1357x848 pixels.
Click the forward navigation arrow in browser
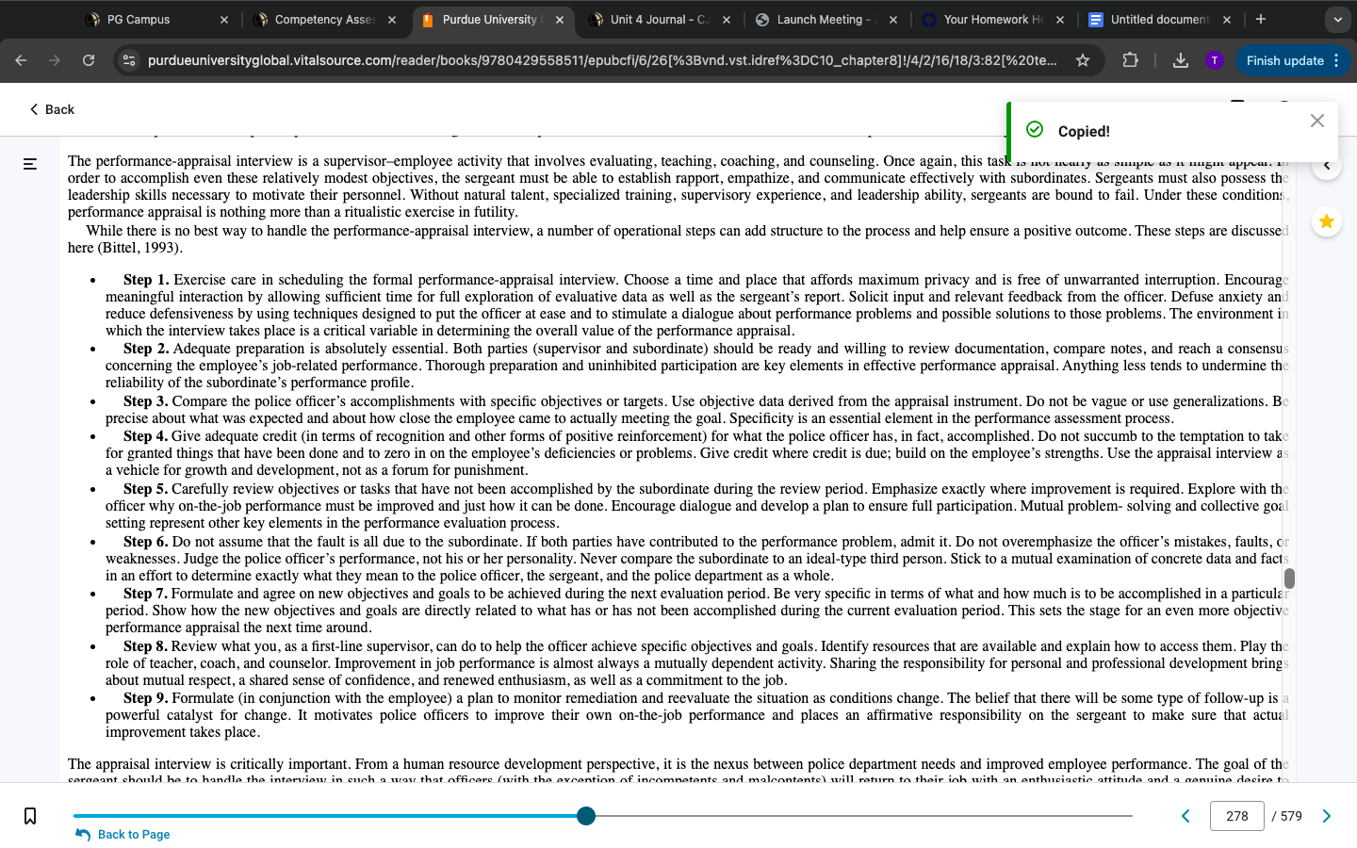click(x=55, y=60)
